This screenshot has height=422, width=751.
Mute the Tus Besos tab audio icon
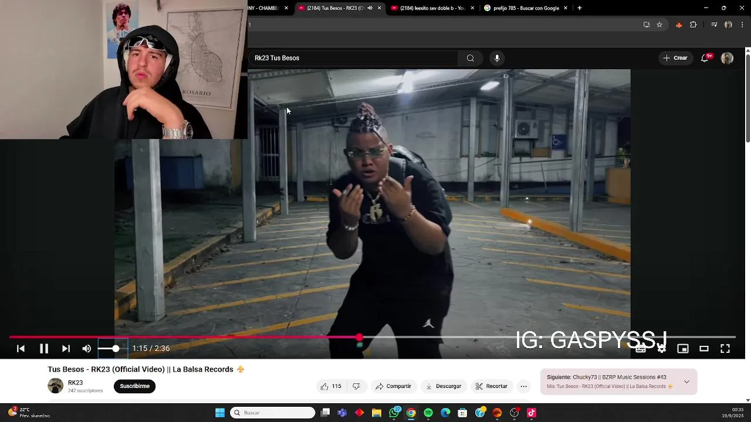(x=370, y=8)
